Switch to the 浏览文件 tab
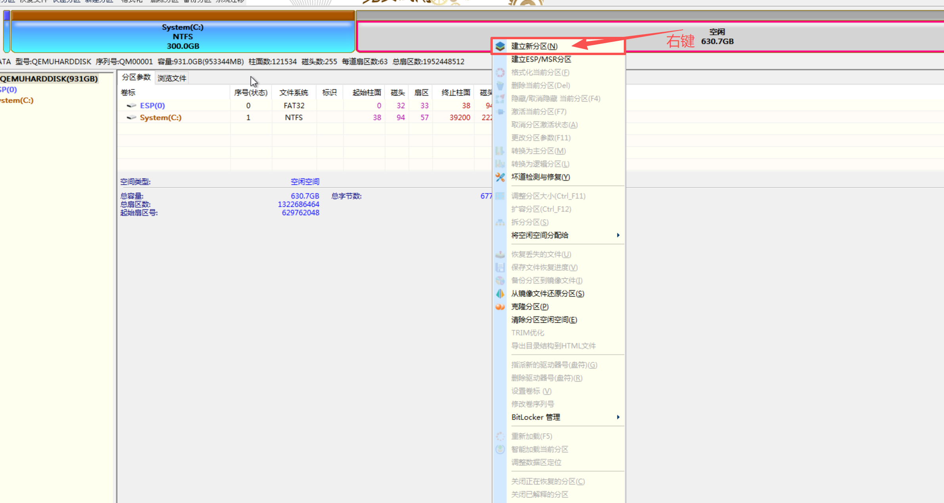This screenshot has height=503, width=944. 172,77
